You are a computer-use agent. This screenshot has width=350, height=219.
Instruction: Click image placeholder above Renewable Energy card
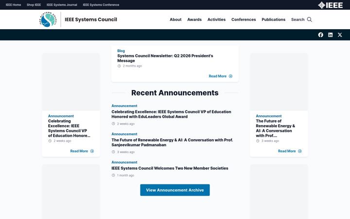(x=279, y=82)
